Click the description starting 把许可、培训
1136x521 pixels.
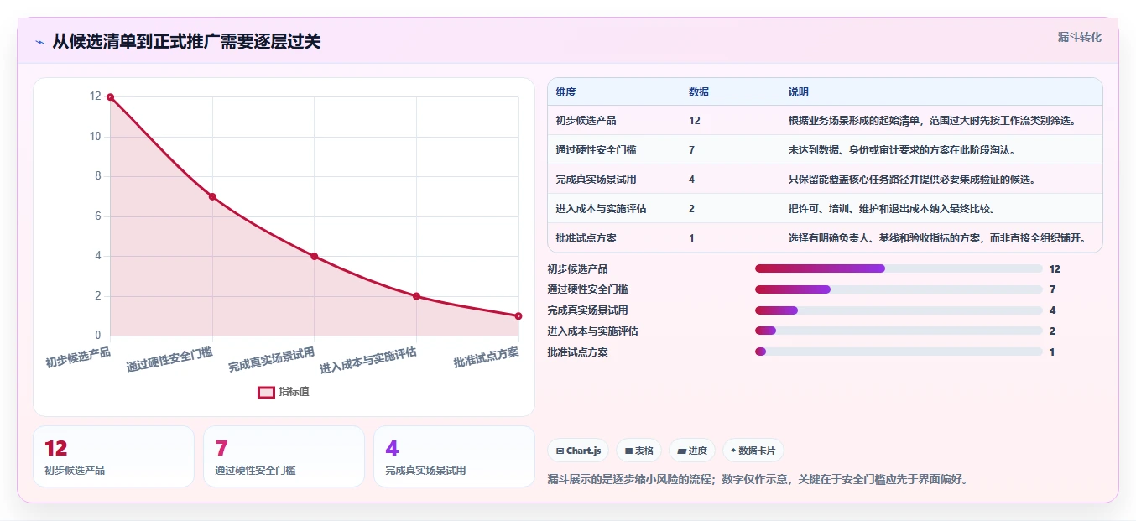[893, 209]
